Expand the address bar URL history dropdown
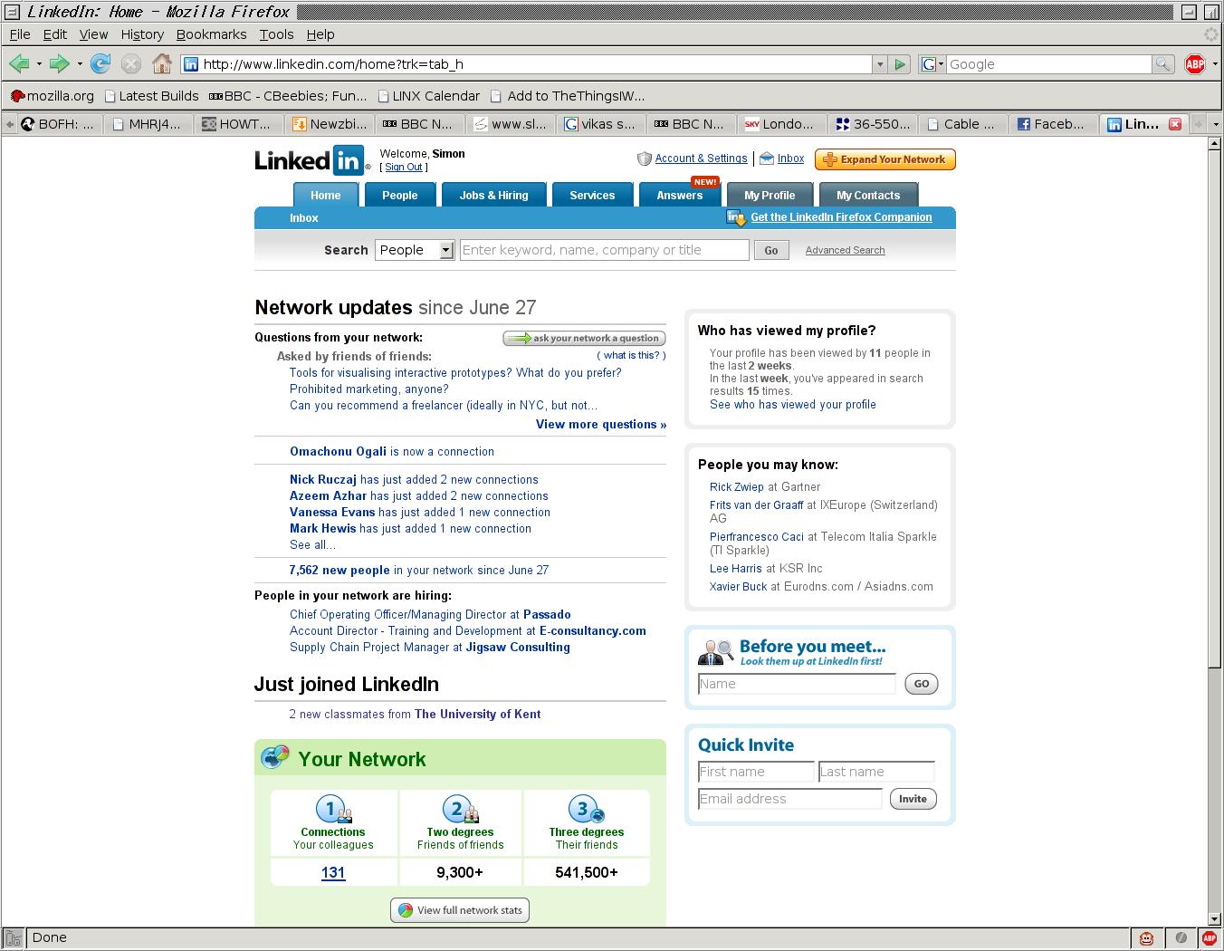 [x=879, y=64]
